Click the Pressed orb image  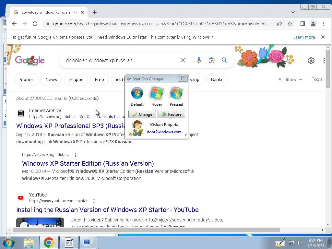tap(176, 93)
